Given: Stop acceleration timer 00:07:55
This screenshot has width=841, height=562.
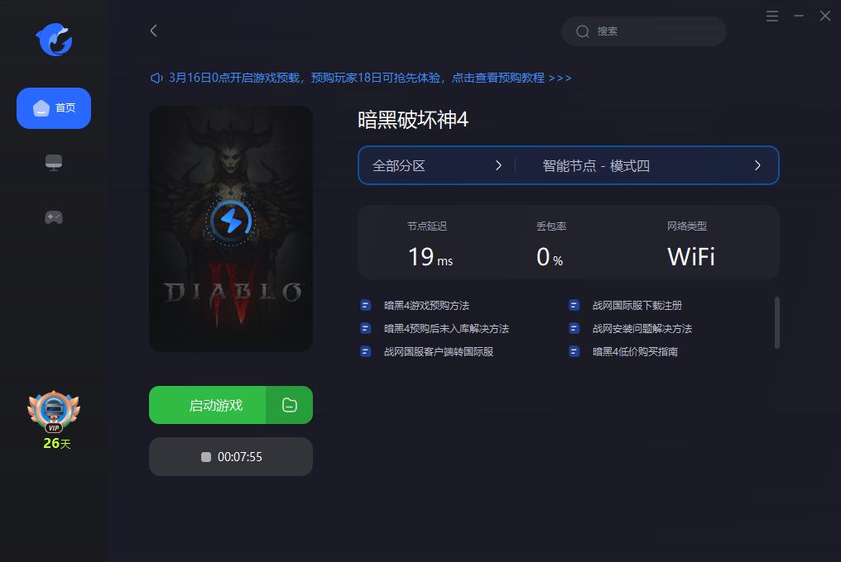Looking at the screenshot, I should pyautogui.click(x=231, y=456).
